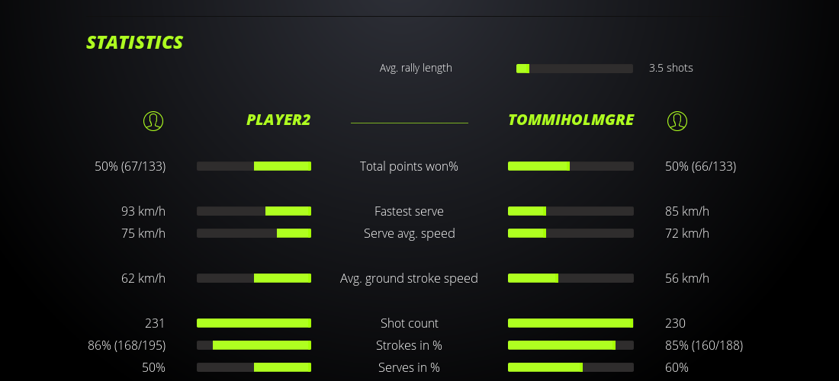Image resolution: width=839 pixels, height=381 pixels.
Task: Open the TOMMIHOLMGRE player name
Action: click(x=571, y=120)
